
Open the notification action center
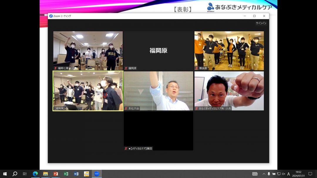tap(310, 174)
